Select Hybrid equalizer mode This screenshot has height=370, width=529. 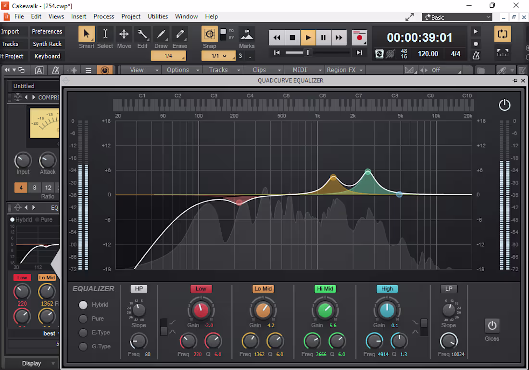(83, 305)
